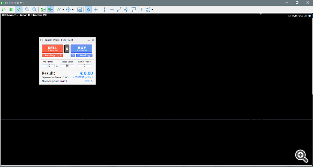The image size is (313, 167).
Task: Take a chart screenshot with camera icon
Action: 80,9
